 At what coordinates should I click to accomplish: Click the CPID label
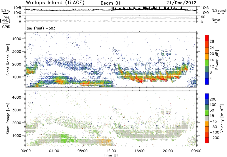[x=6, y=27]
